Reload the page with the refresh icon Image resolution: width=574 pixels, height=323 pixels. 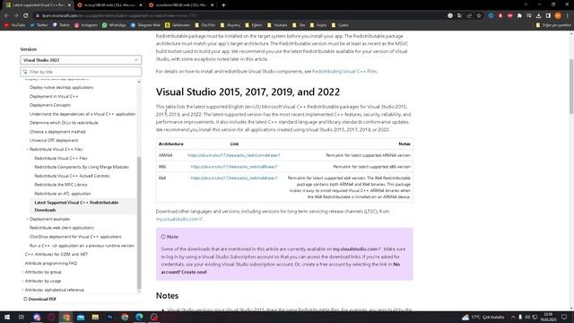coord(26,15)
